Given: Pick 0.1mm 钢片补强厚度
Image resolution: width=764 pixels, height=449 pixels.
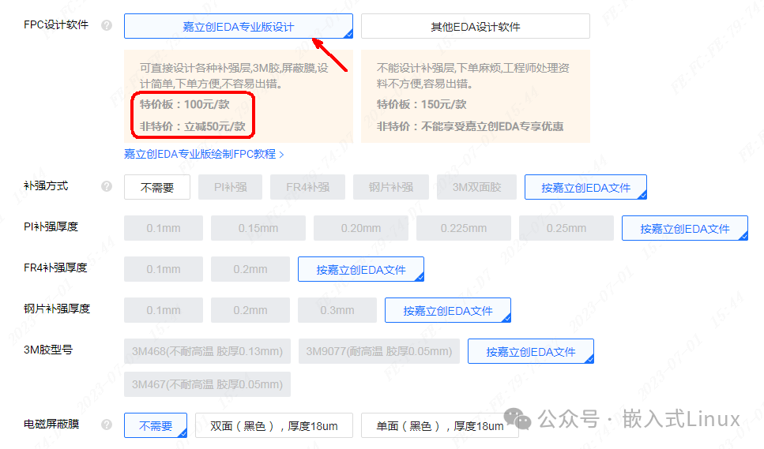Looking at the screenshot, I should pyautogui.click(x=164, y=310).
